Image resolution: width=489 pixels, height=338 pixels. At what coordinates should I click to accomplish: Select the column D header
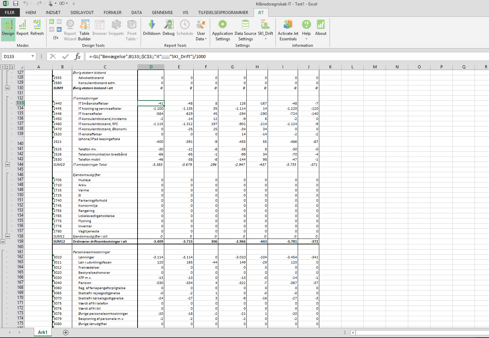click(x=151, y=67)
